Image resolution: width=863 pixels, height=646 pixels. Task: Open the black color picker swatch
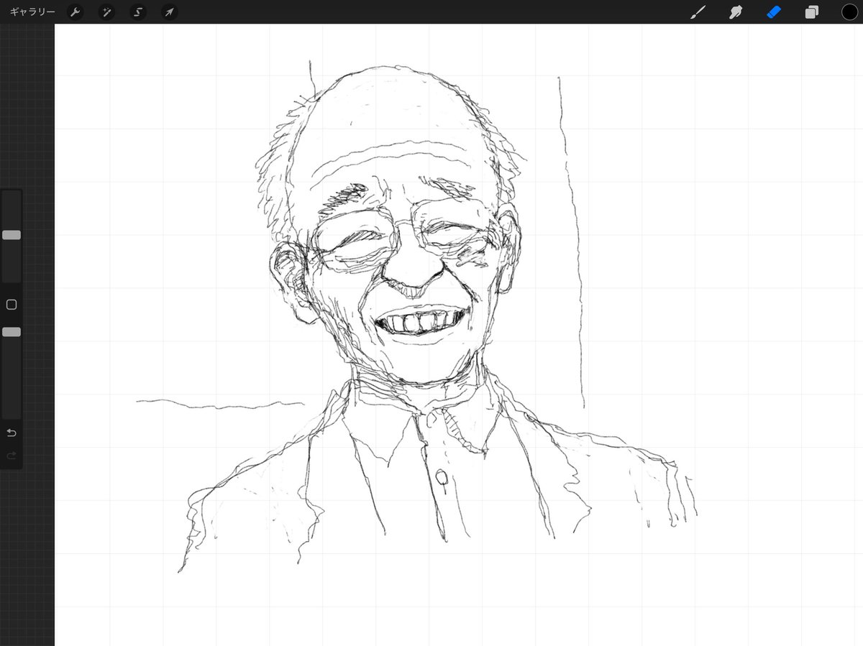pyautogui.click(x=850, y=12)
